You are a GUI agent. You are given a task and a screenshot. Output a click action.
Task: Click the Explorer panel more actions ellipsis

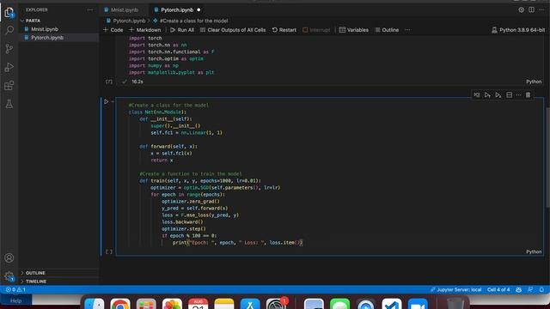pyautogui.click(x=90, y=9)
